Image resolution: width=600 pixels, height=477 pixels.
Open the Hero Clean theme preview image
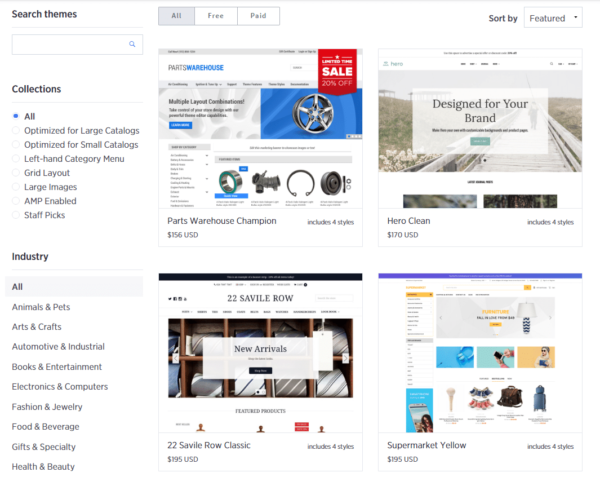[x=480, y=129]
